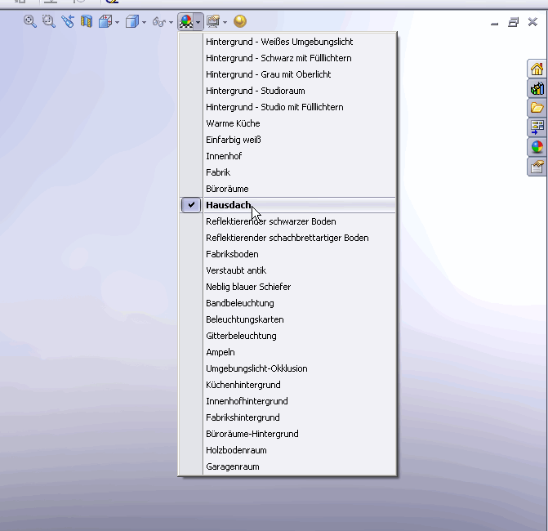Open the File Explorer folder tab

537,108
